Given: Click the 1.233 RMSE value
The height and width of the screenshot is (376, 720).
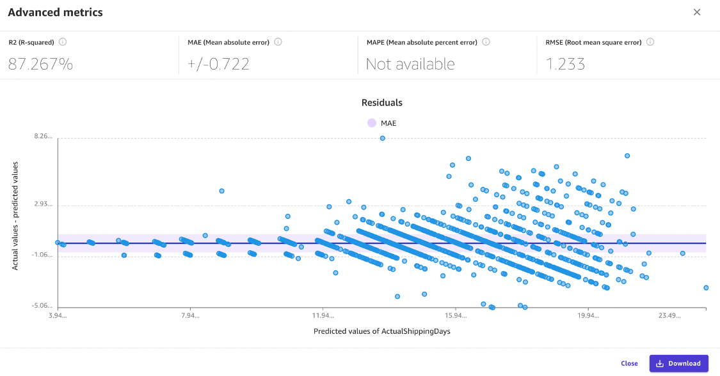Looking at the screenshot, I should [x=565, y=64].
